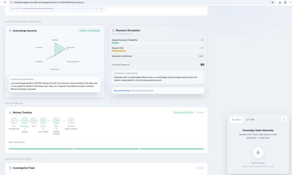Screen dimensions: 292x175
Task: Click the 10/100 Low Severity badge
Action: pos(89,31)
